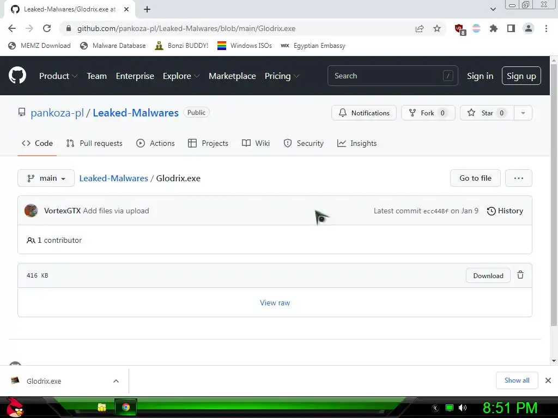Open the Chrome profile avatar
This screenshot has height=418, width=558.
(529, 28)
